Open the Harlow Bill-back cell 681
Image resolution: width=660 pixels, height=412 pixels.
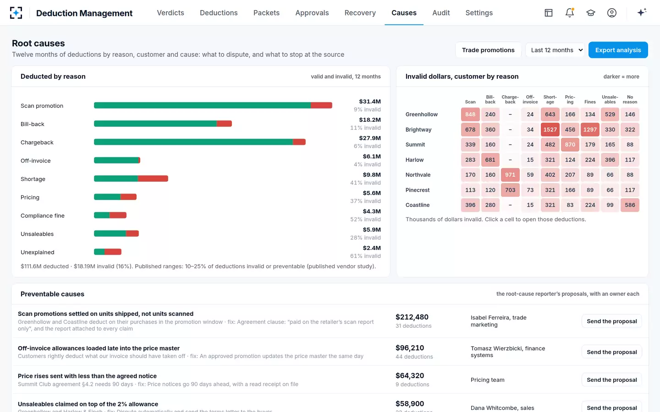(x=490, y=160)
